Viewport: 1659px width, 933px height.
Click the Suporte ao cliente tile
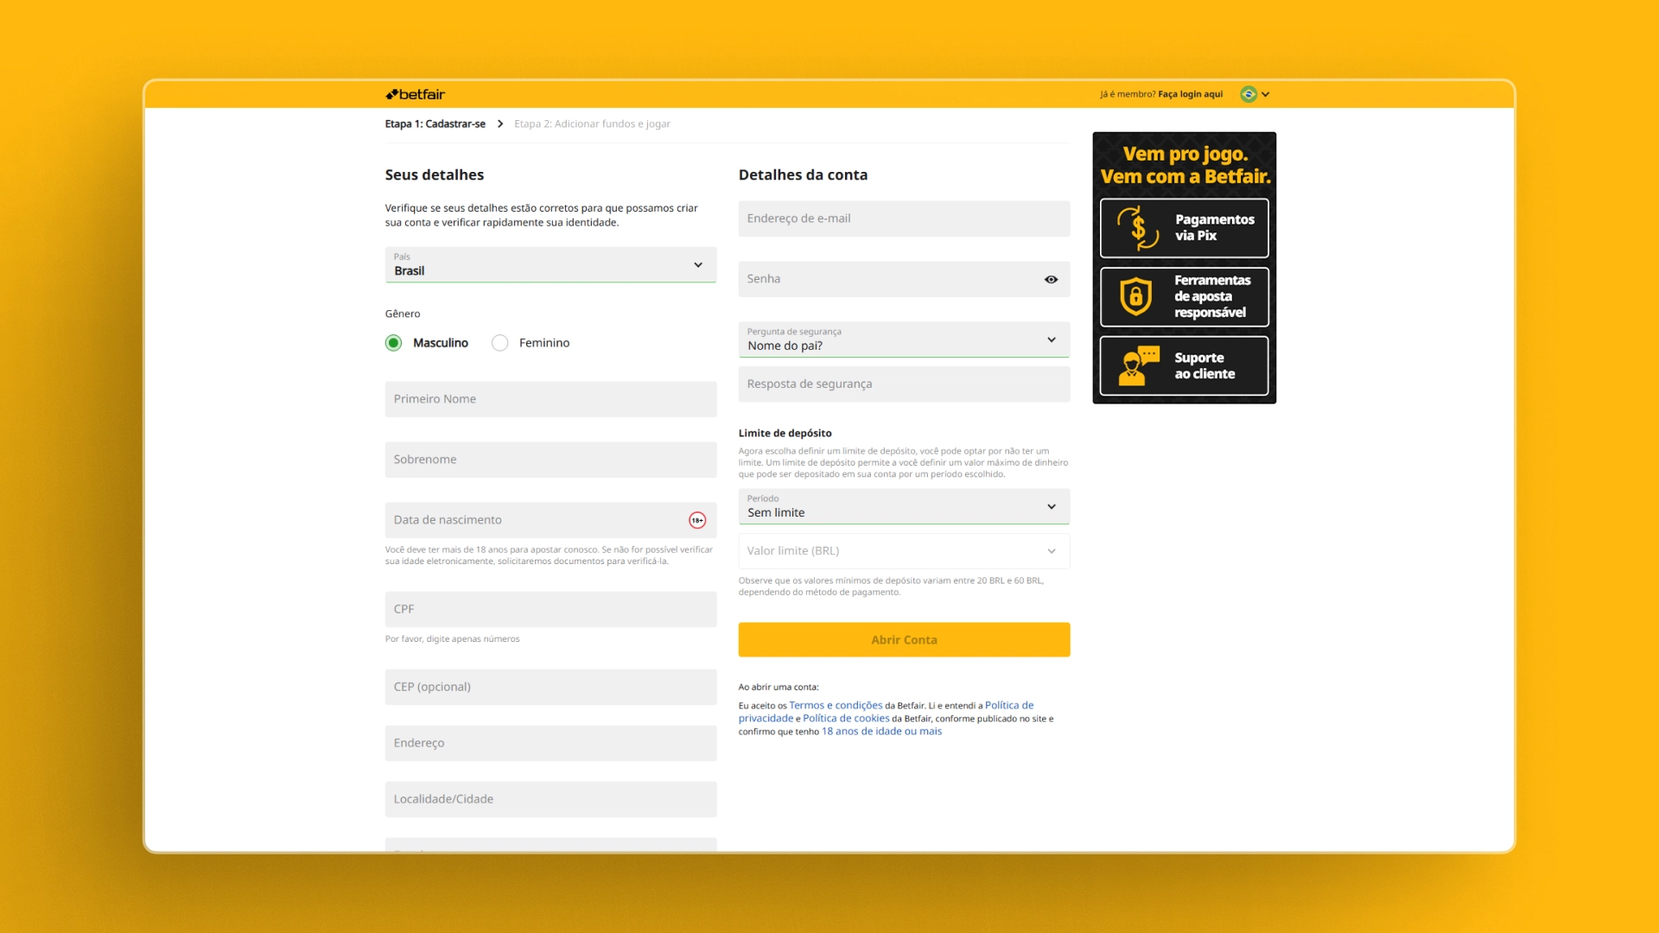coord(1184,365)
